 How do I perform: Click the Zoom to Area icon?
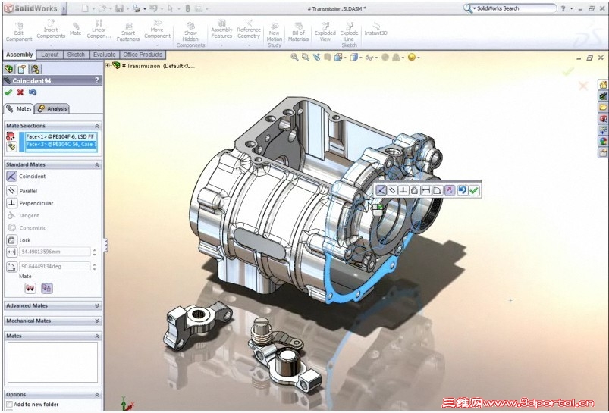click(x=306, y=58)
